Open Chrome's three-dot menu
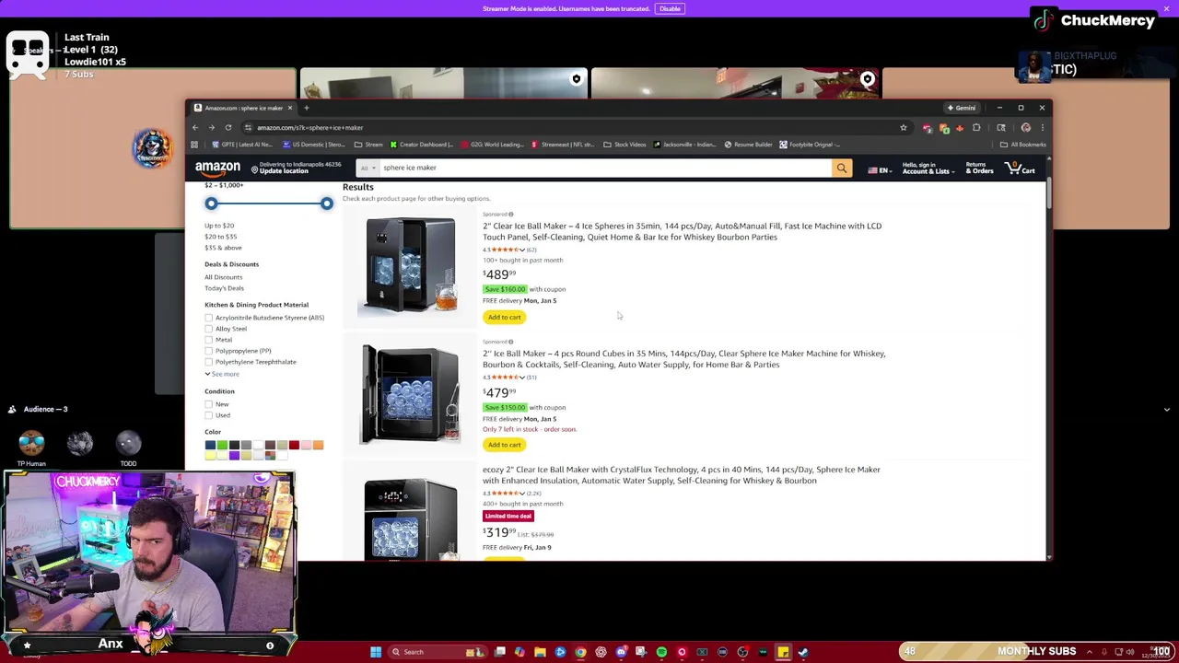Screen dimensions: 1179x663 click(1042, 128)
